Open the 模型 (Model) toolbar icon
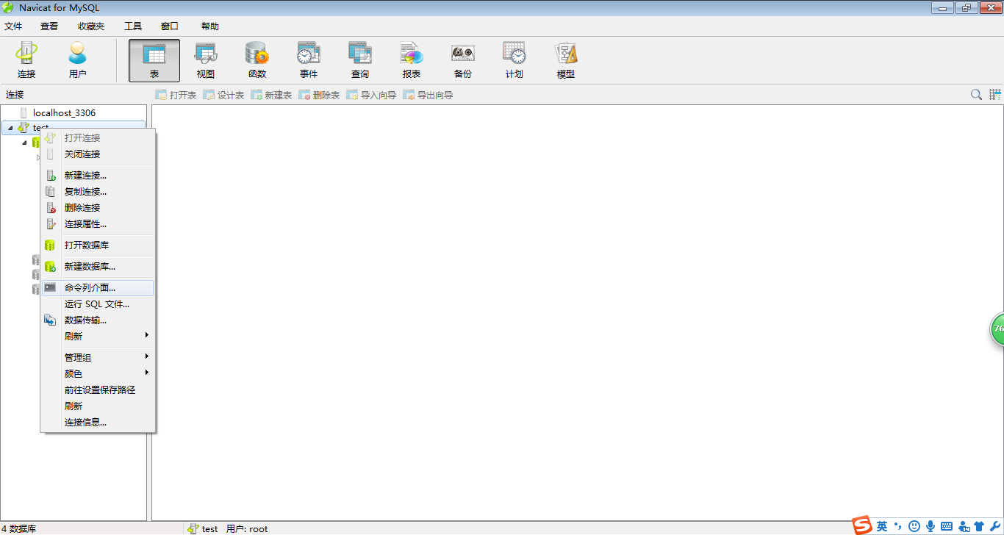 tap(566, 60)
